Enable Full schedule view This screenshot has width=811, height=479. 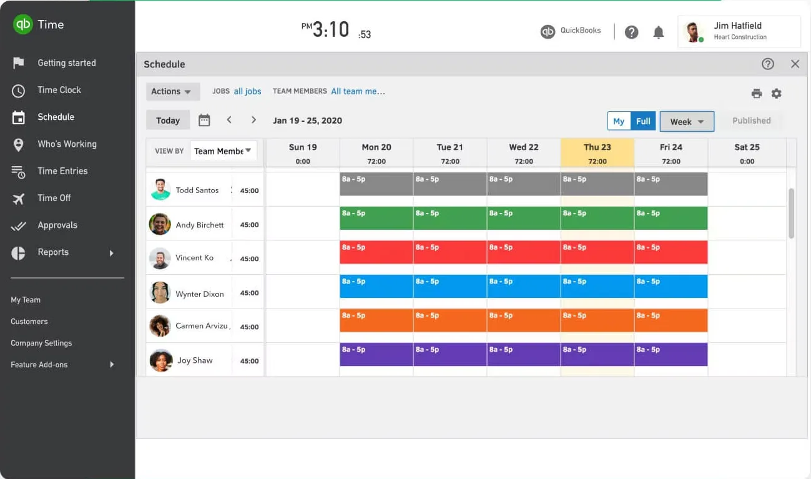[643, 121]
